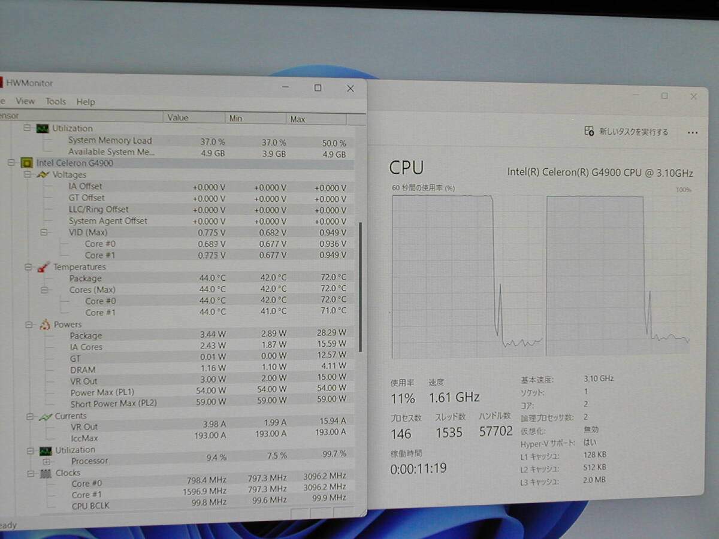719x539 pixels.
Task: Click the CPU heading in Task Manager
Action: 406,168
